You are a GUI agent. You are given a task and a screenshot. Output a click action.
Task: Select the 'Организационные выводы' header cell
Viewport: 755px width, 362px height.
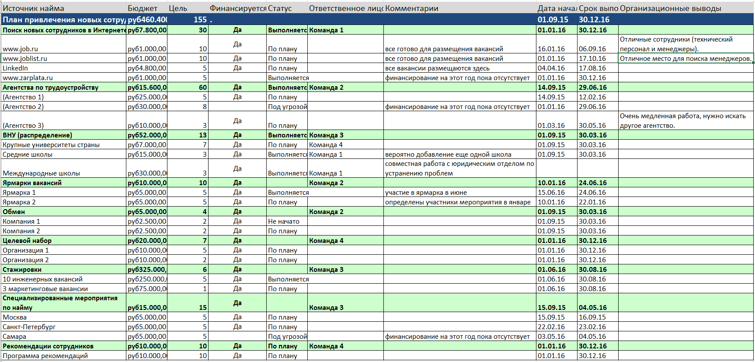(x=685, y=8)
